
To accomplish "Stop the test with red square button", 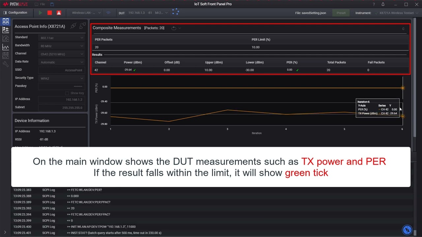I will 49,13.
